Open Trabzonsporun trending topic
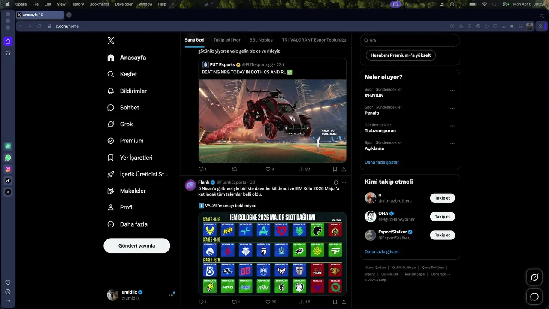Screen dimensions: 549x309 380,130
